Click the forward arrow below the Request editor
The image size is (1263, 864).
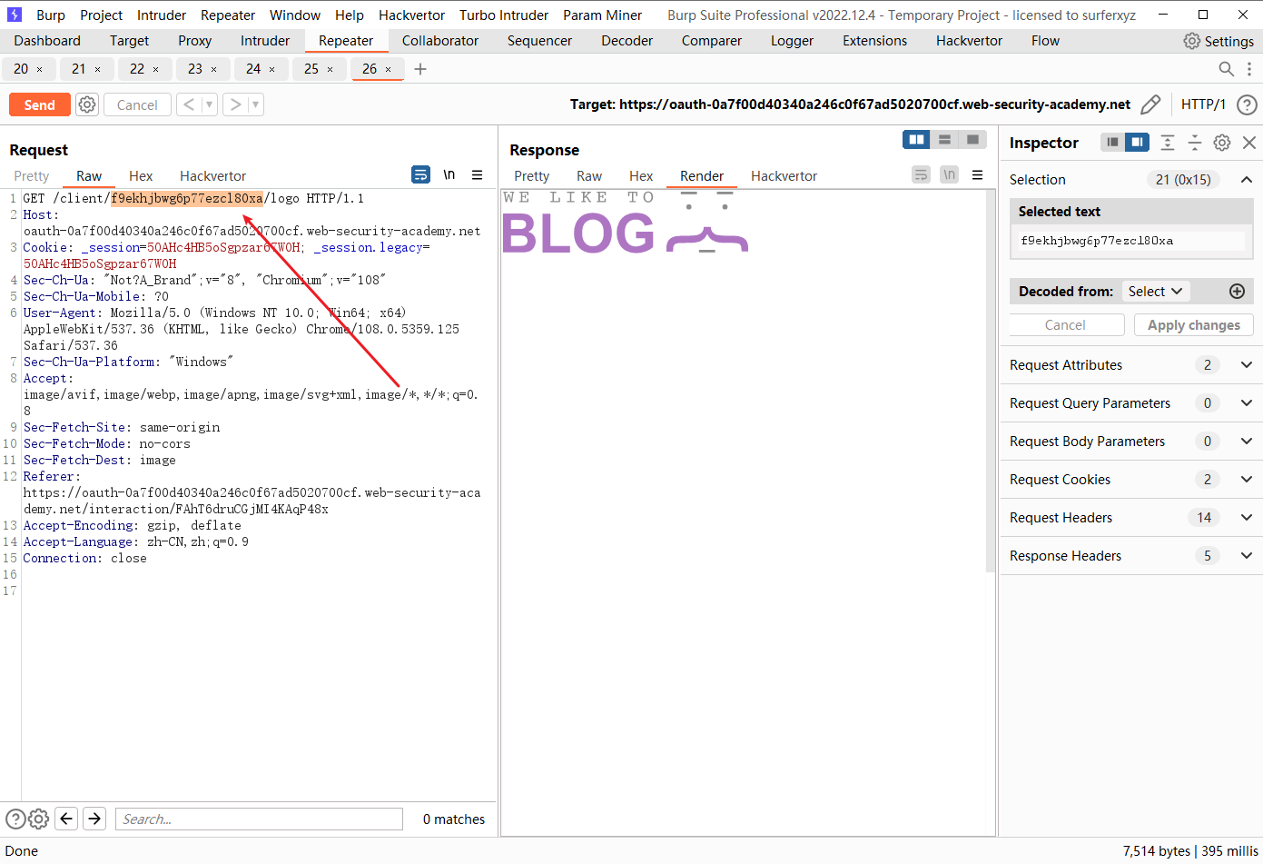(x=94, y=819)
